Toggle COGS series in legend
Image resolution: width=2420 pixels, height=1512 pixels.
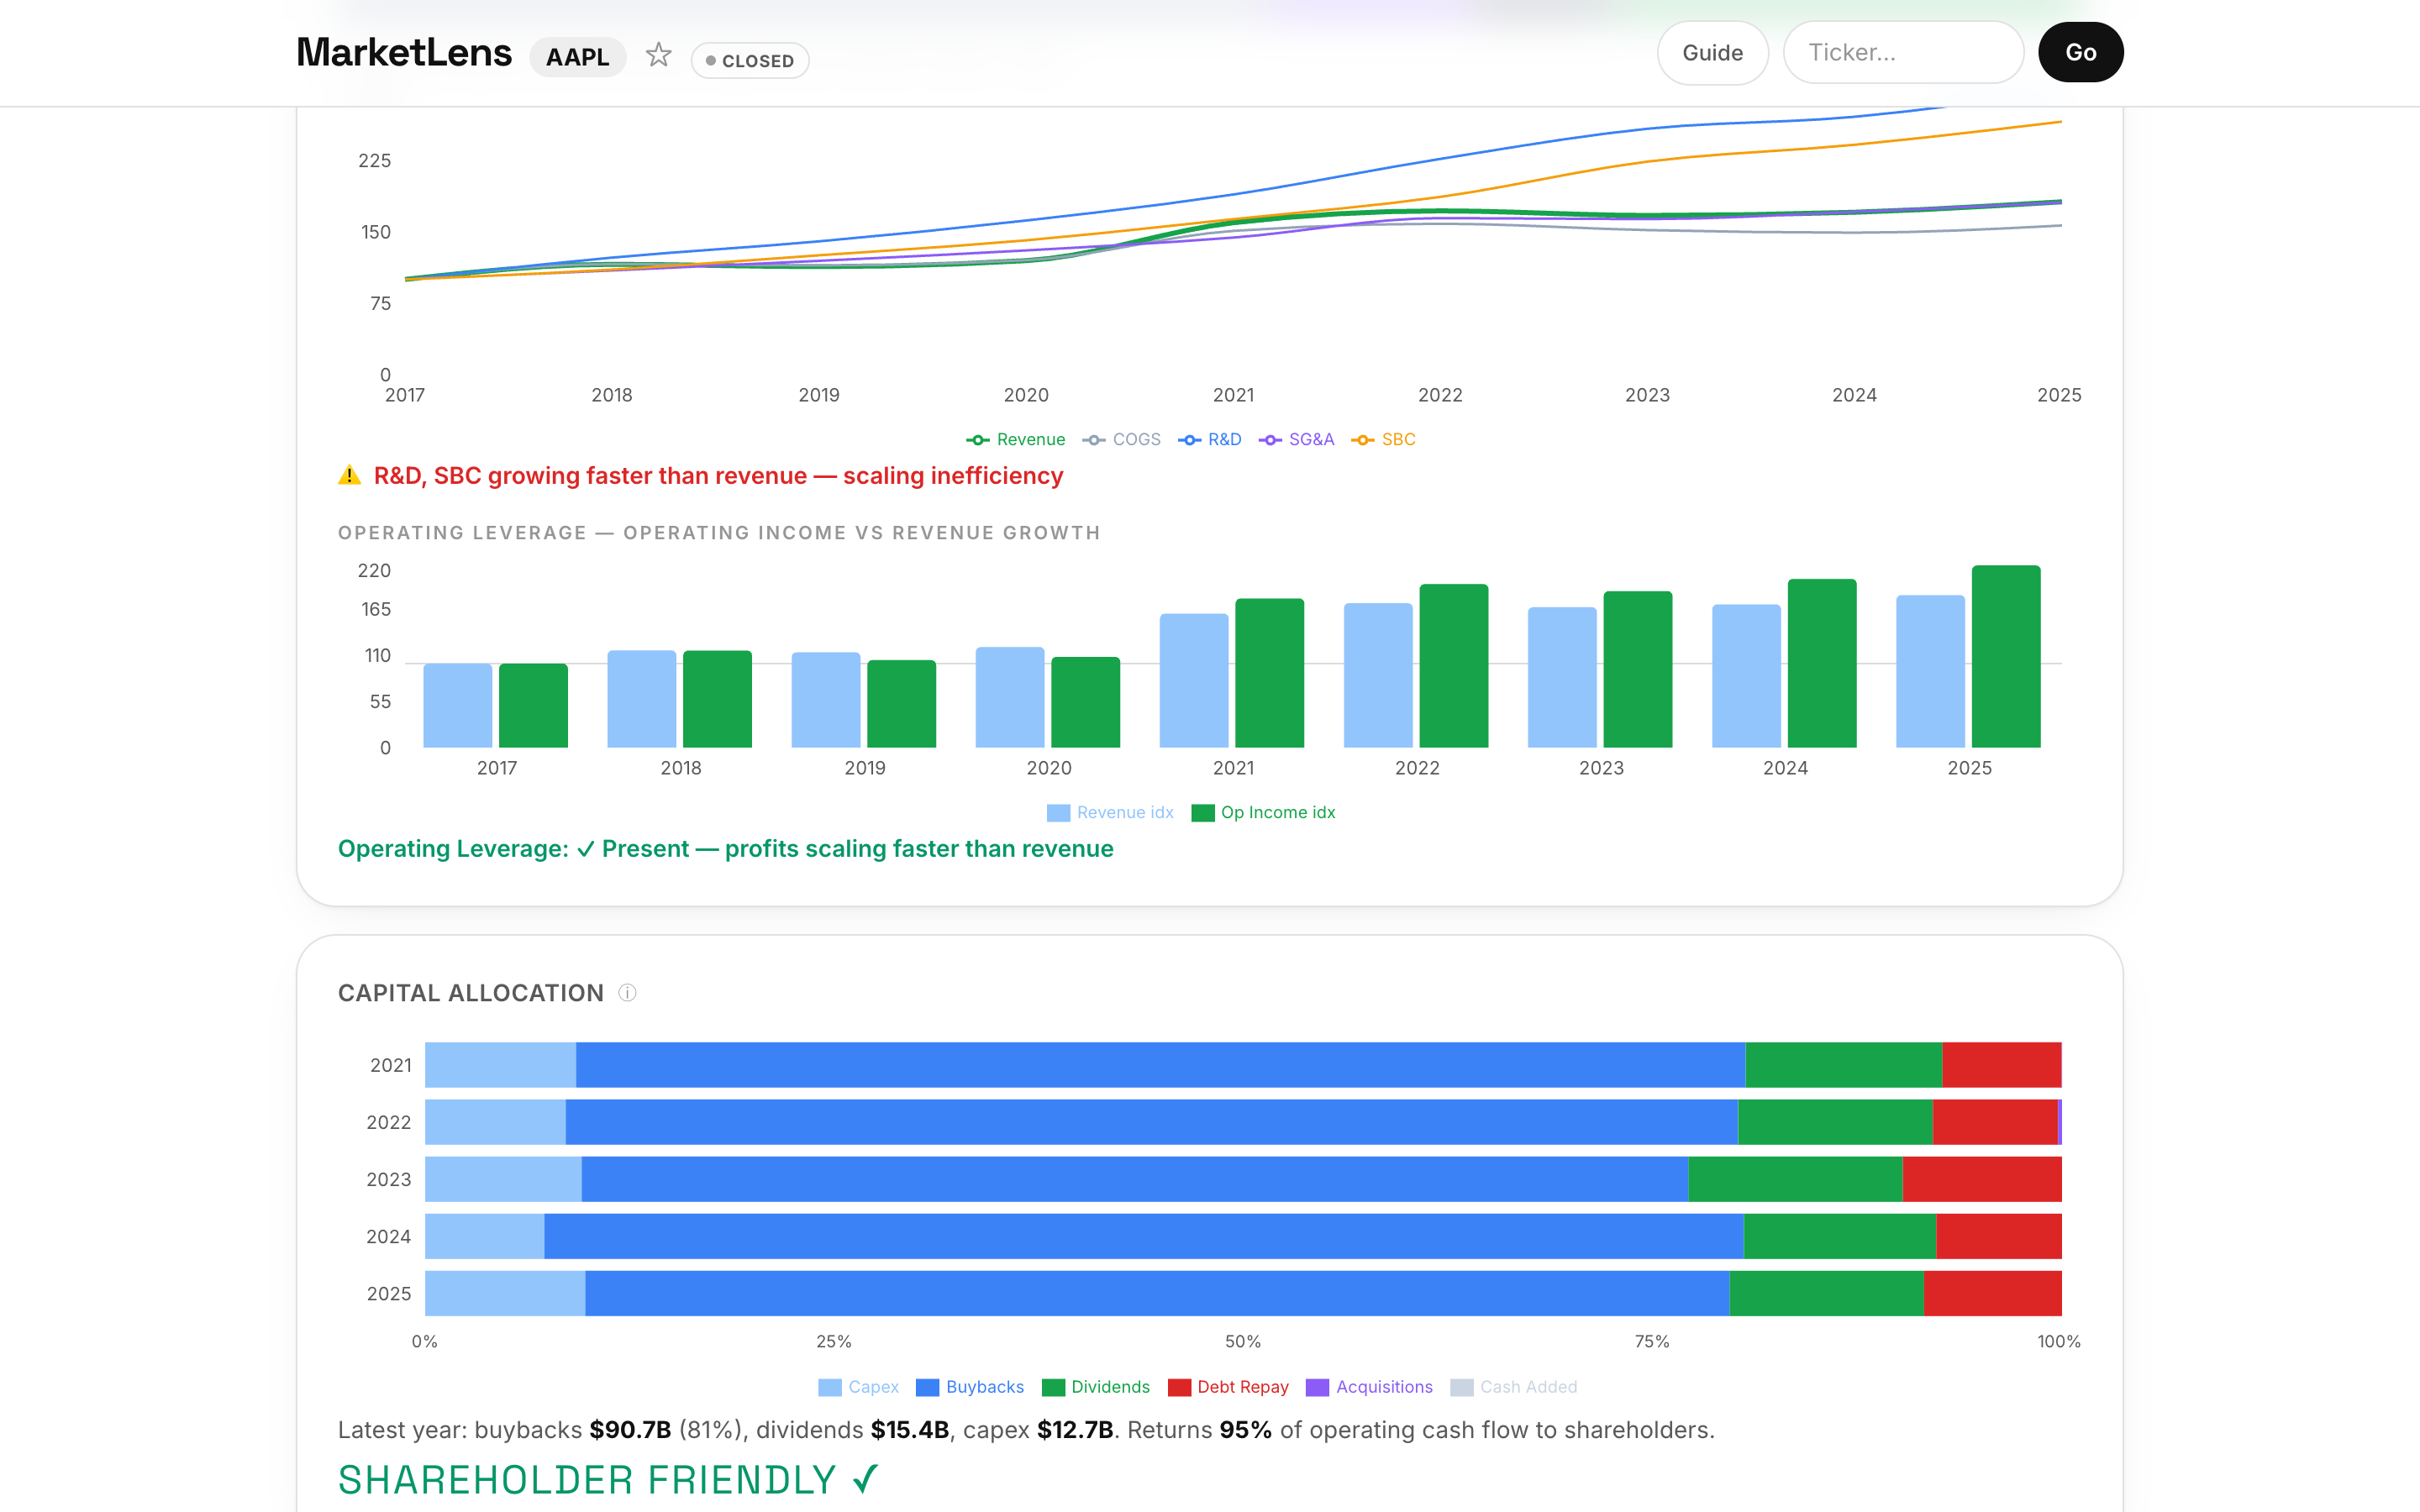(x=1121, y=439)
